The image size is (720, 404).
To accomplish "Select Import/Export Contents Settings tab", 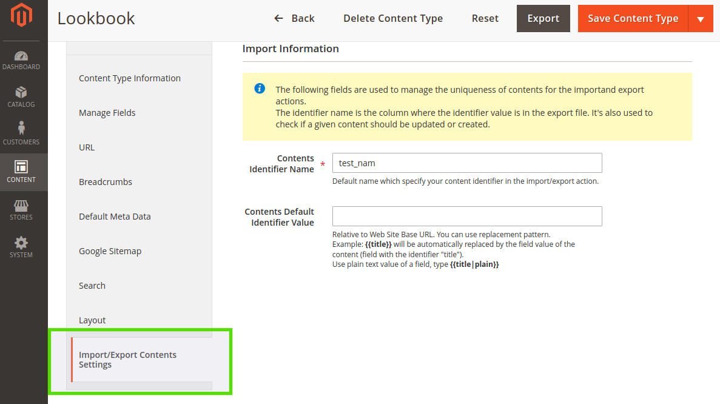I will (x=141, y=360).
